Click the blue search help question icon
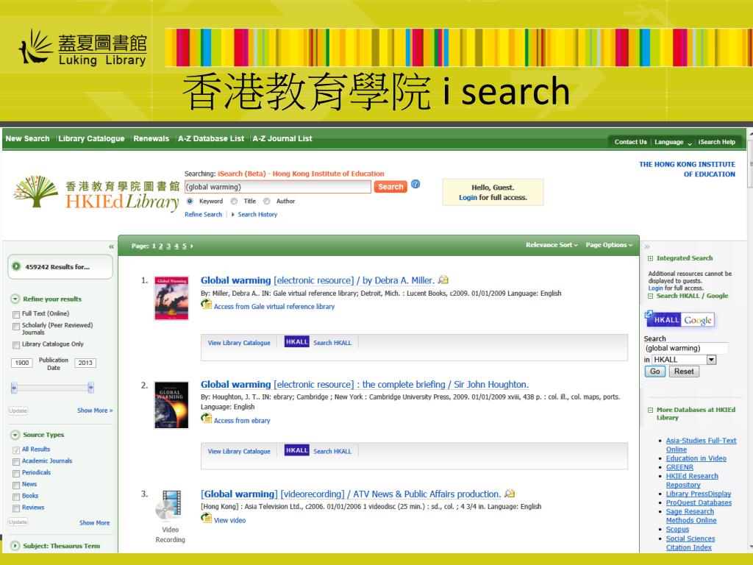 [415, 185]
